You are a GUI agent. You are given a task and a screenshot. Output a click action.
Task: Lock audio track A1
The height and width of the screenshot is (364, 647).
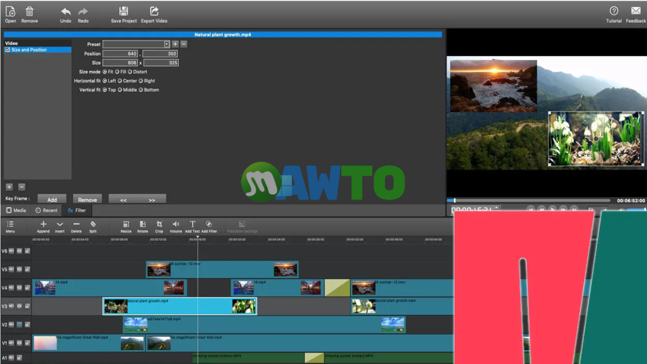20,358
